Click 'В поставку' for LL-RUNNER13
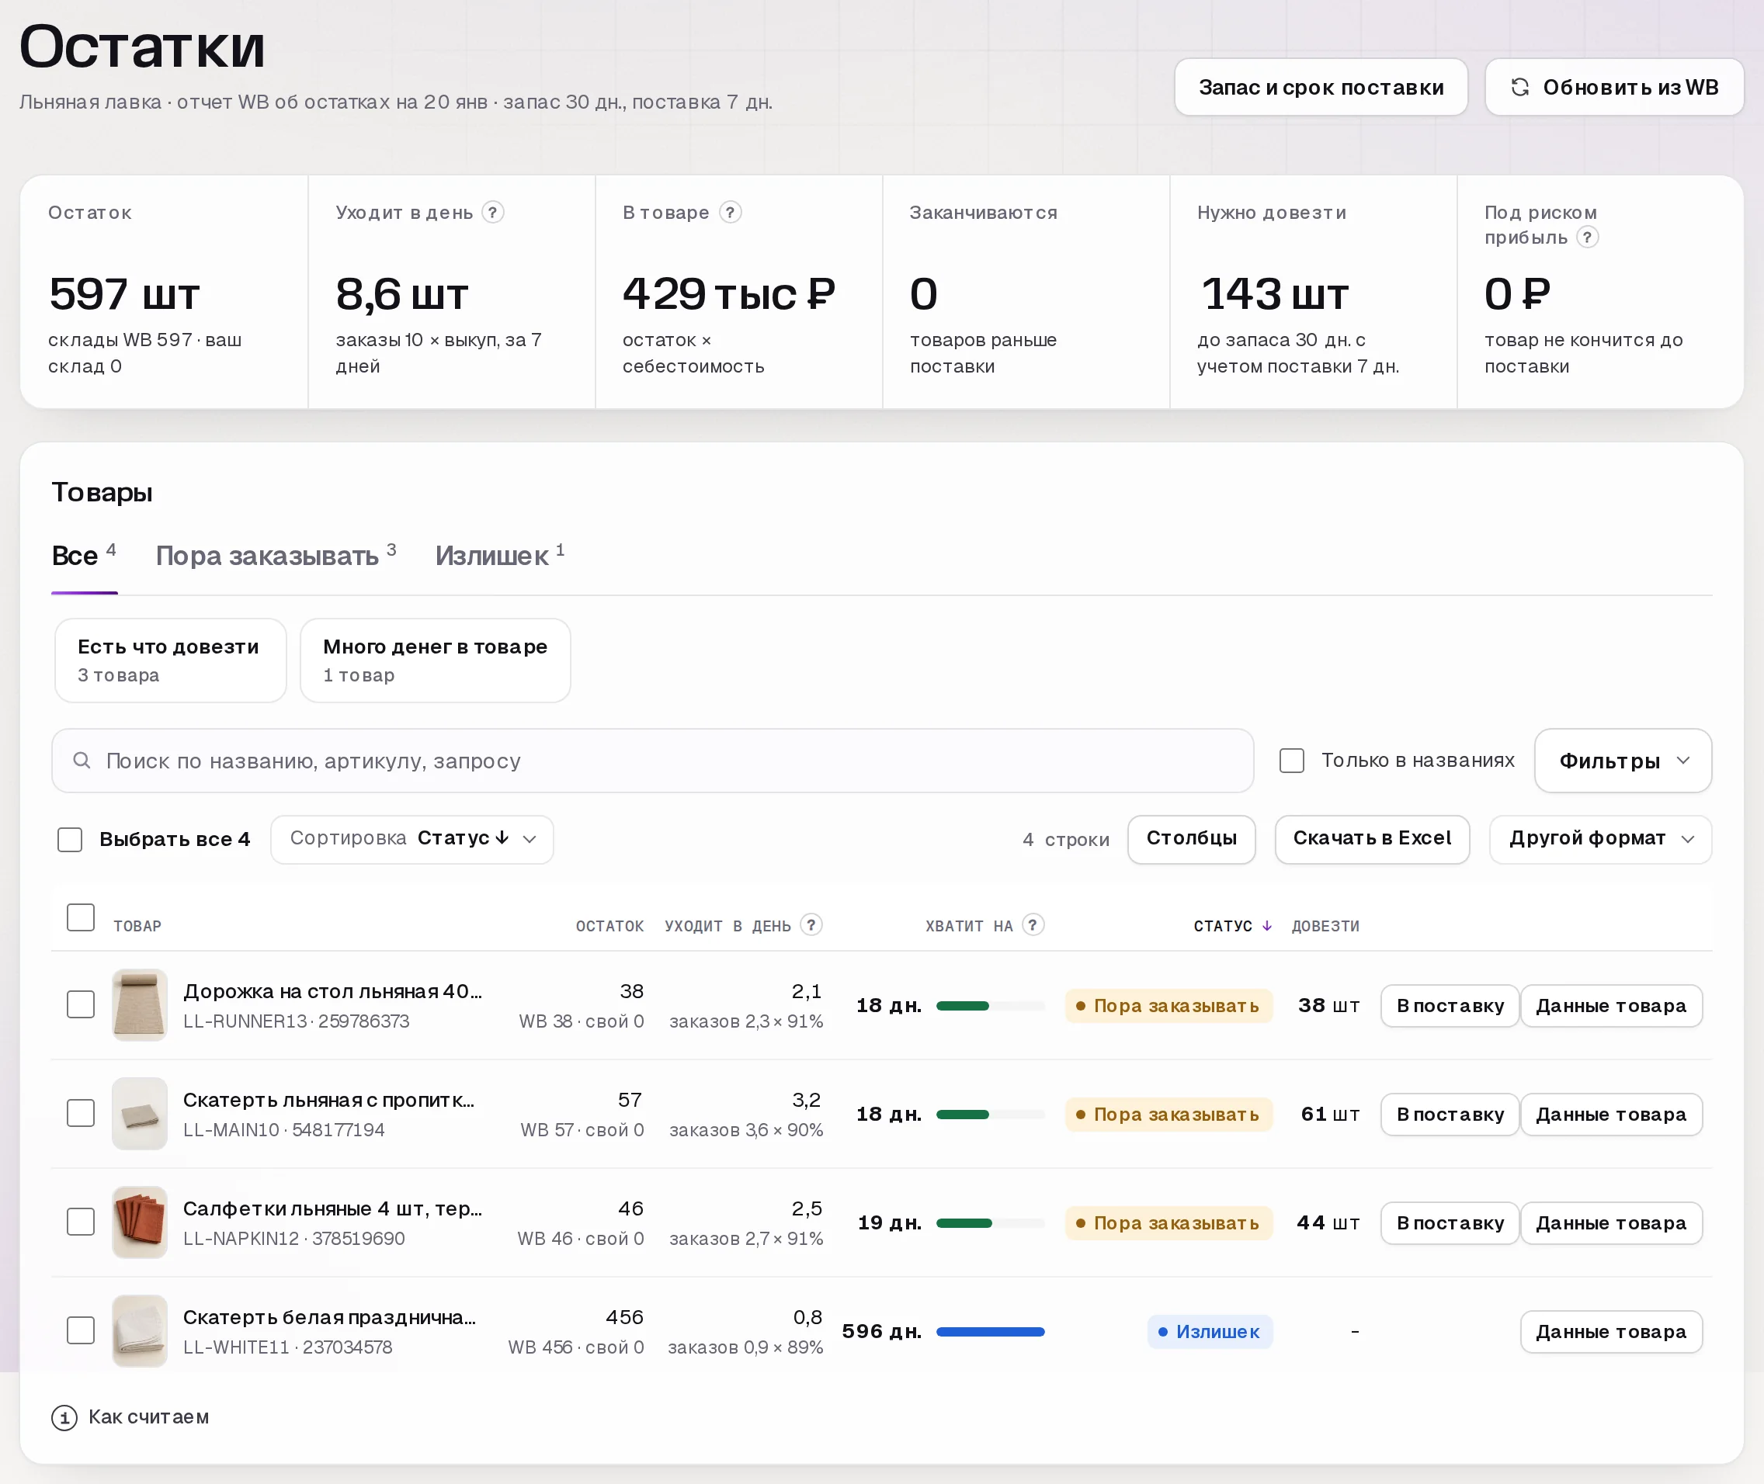Image resolution: width=1764 pixels, height=1484 pixels. (x=1450, y=1006)
